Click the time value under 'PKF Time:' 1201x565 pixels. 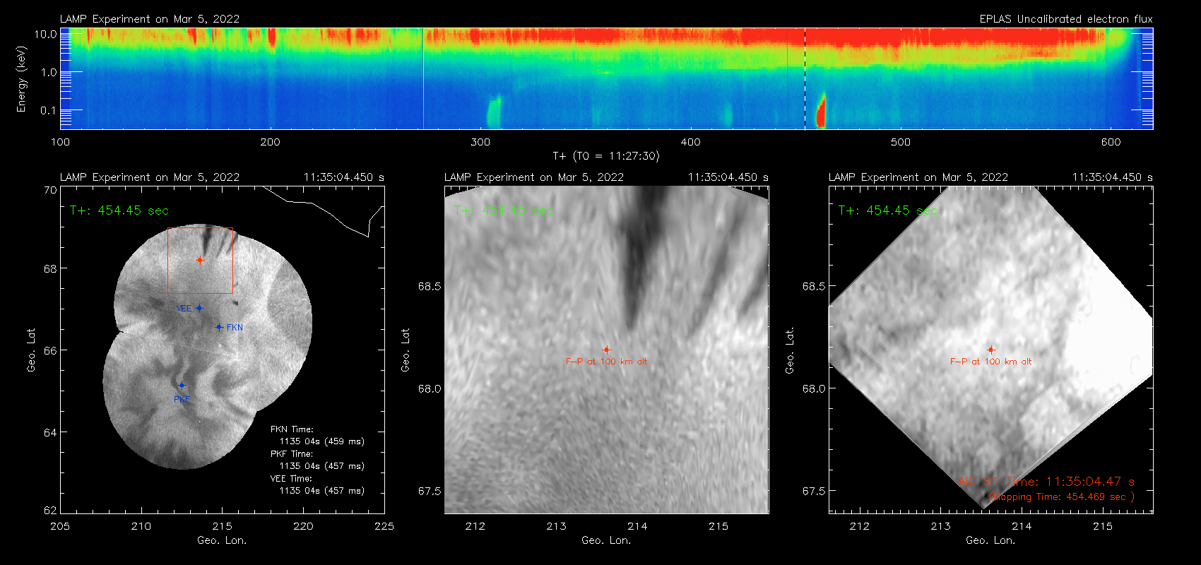pyautogui.click(x=322, y=466)
